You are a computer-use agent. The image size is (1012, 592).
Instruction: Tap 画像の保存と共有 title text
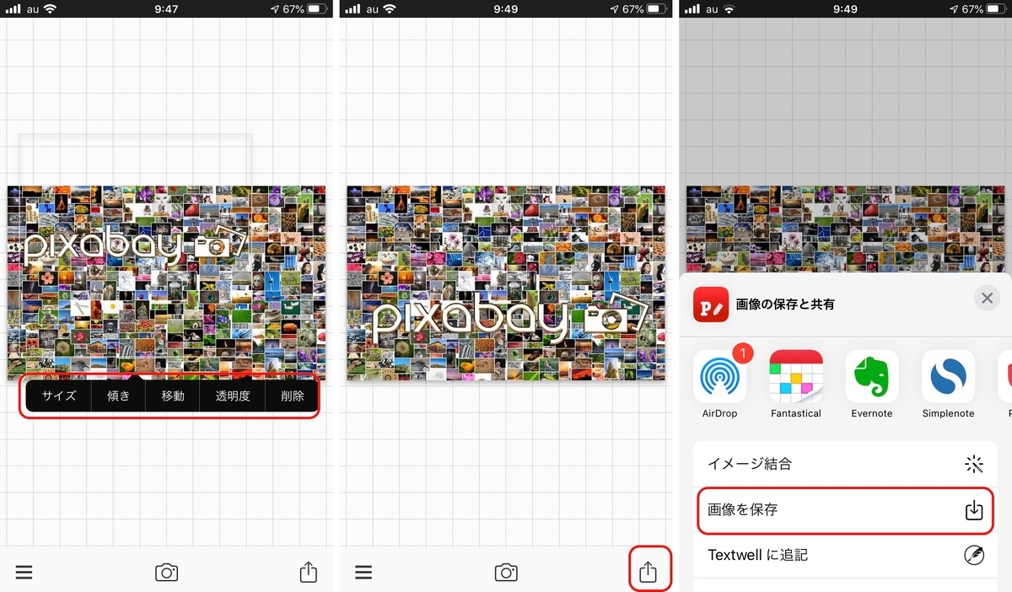[x=784, y=304]
